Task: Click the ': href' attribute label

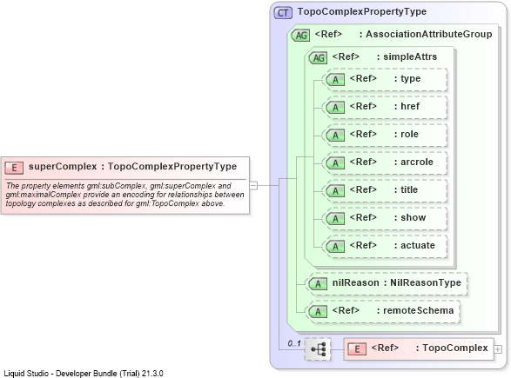Action: tap(407, 106)
